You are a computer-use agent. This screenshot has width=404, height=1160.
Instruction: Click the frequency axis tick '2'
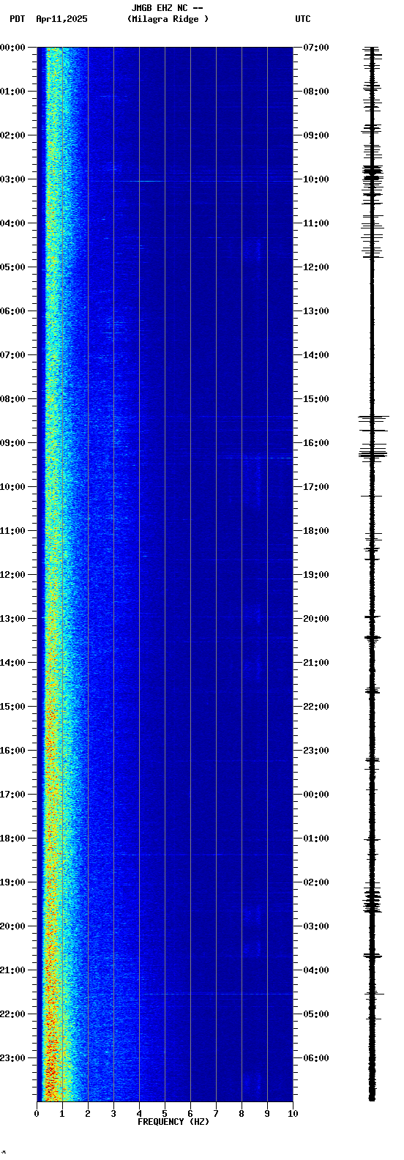click(x=88, y=1114)
